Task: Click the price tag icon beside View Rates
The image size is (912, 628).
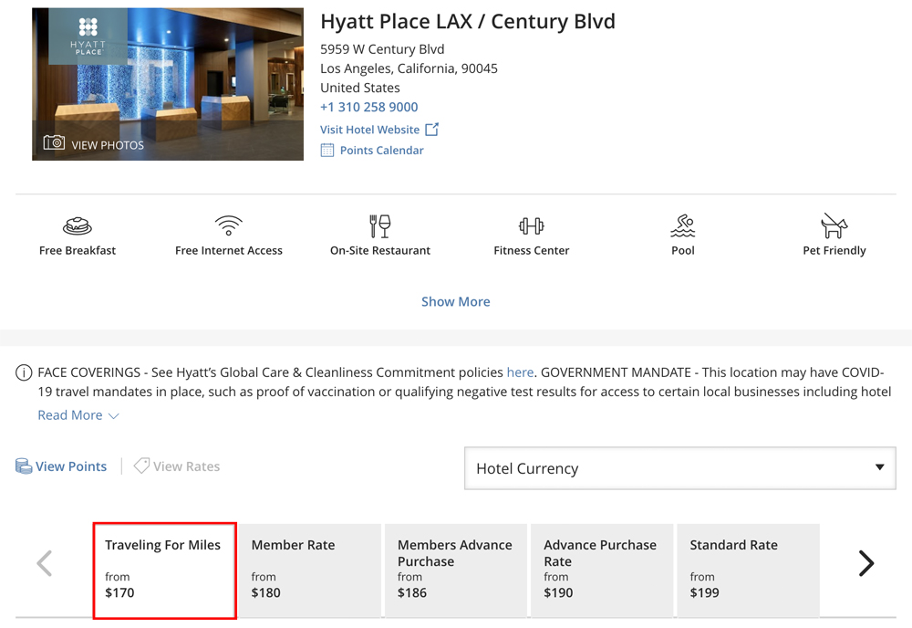Action: (141, 466)
